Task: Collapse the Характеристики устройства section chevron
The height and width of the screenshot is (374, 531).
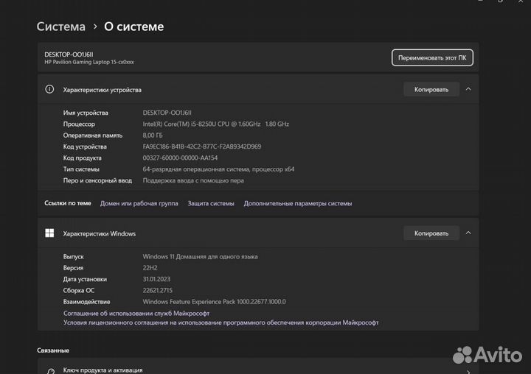Action: coord(468,89)
